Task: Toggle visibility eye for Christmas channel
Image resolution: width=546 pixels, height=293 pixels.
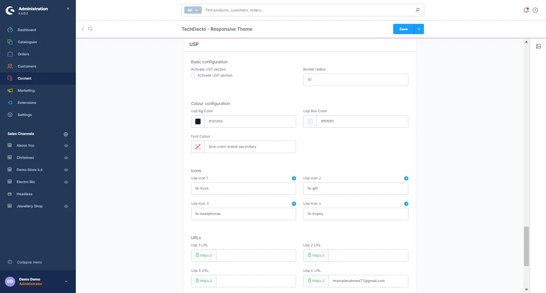Action: pyautogui.click(x=66, y=158)
